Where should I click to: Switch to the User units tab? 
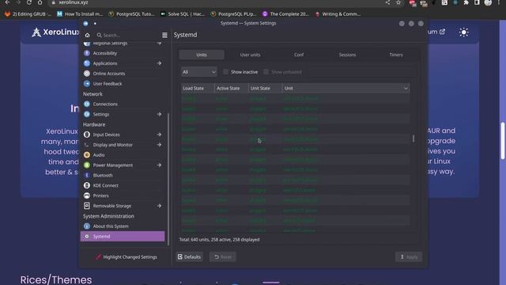click(250, 55)
